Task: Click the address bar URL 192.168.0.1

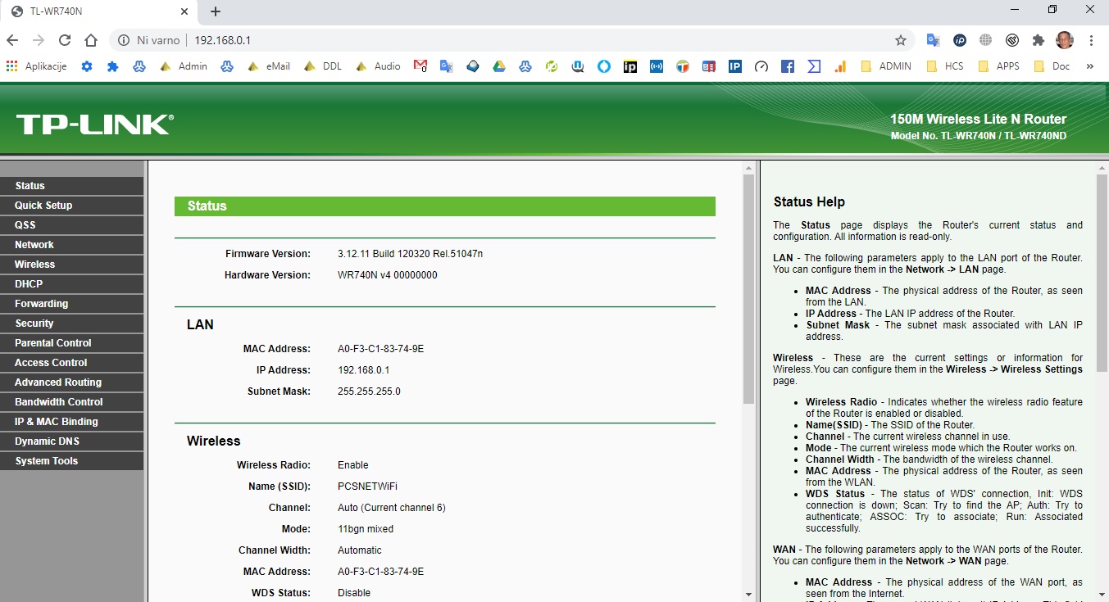Action: point(222,40)
